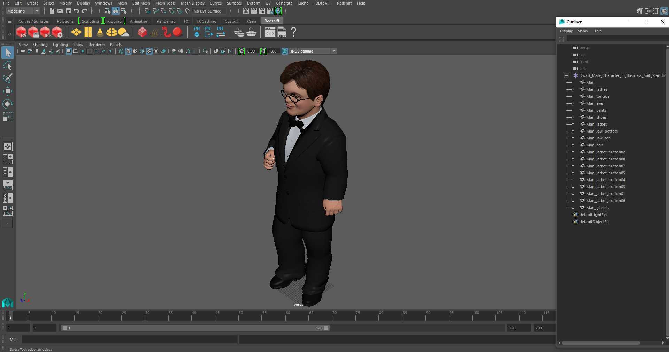
Task: Toggle textured display in viewport toolbar
Action: tap(149, 51)
